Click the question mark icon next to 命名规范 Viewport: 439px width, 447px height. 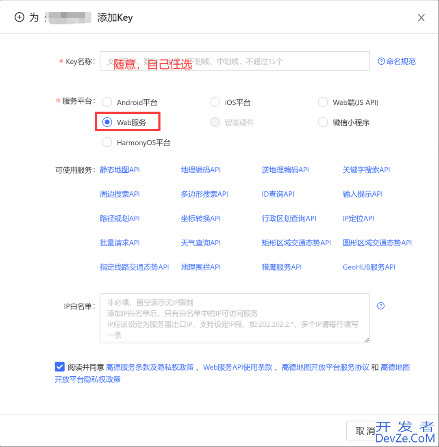click(x=381, y=61)
